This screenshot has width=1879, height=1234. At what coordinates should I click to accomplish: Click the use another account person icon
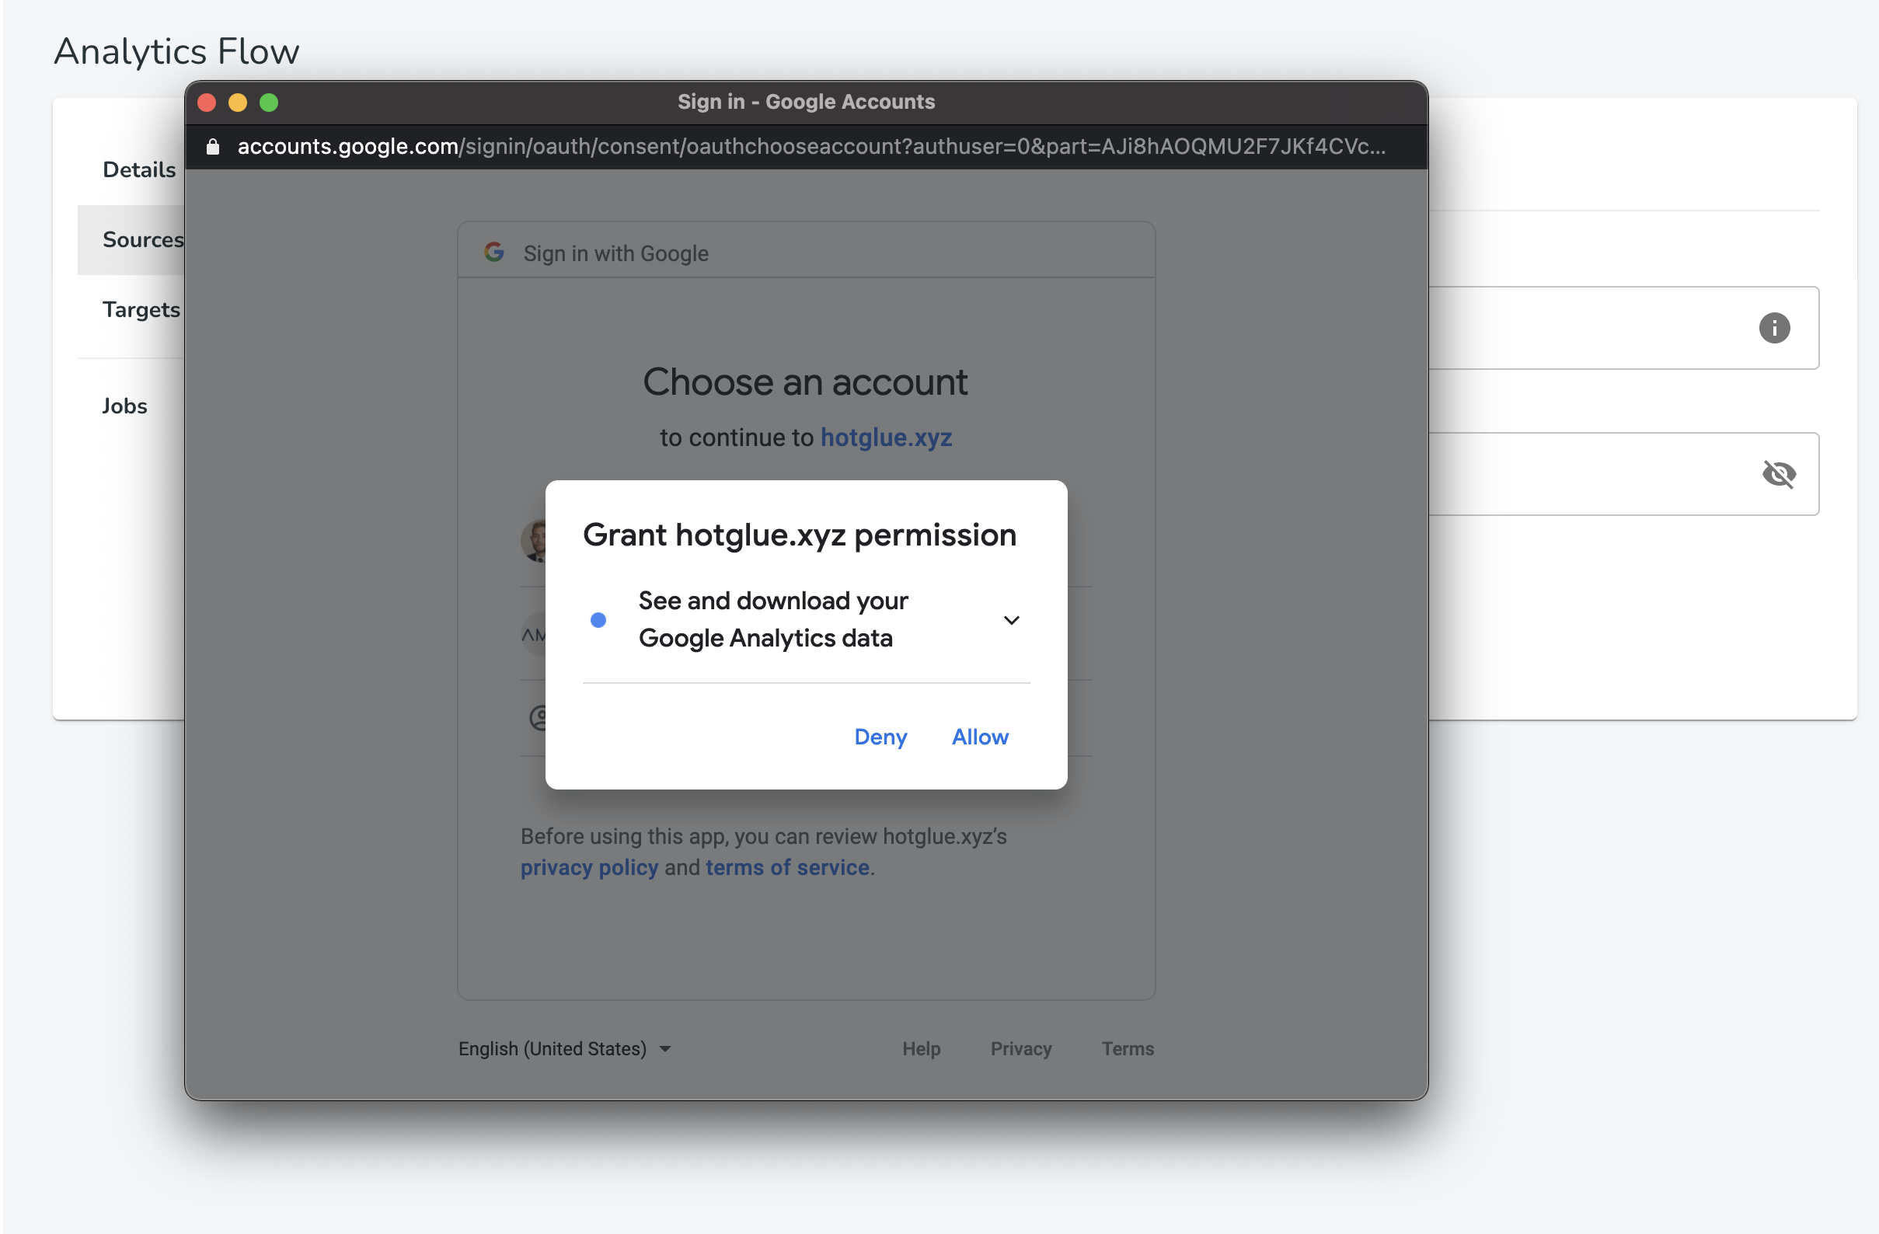538,718
